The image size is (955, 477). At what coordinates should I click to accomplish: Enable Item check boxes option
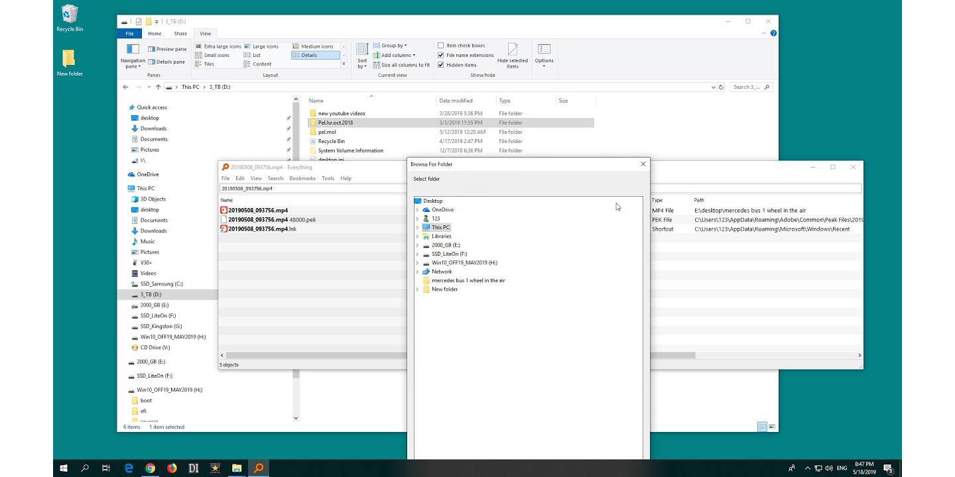[441, 46]
